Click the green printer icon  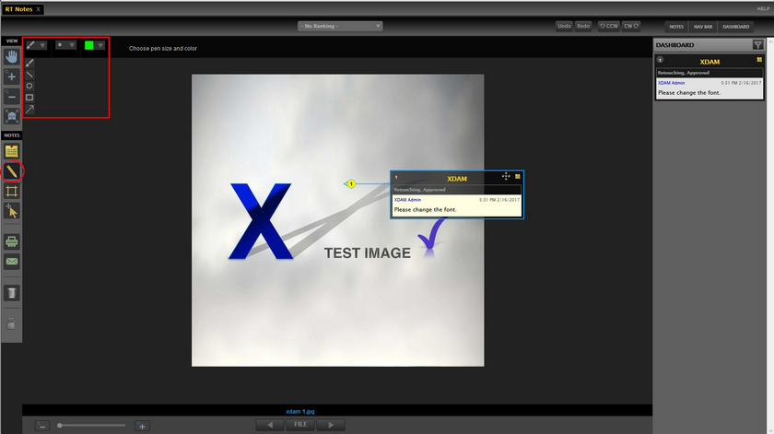pos(12,241)
